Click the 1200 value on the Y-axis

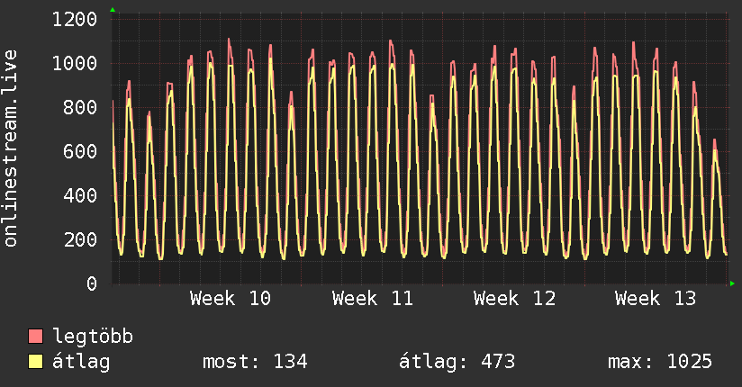(x=75, y=19)
